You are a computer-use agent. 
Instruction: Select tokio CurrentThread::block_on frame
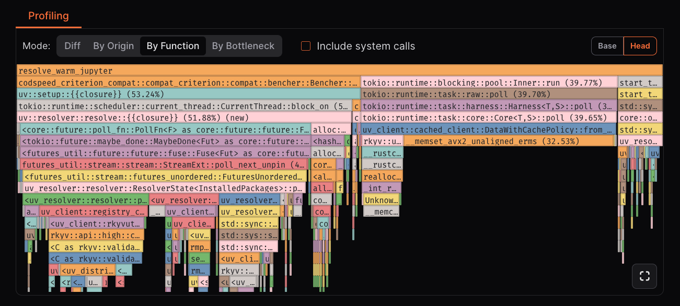(x=185, y=106)
